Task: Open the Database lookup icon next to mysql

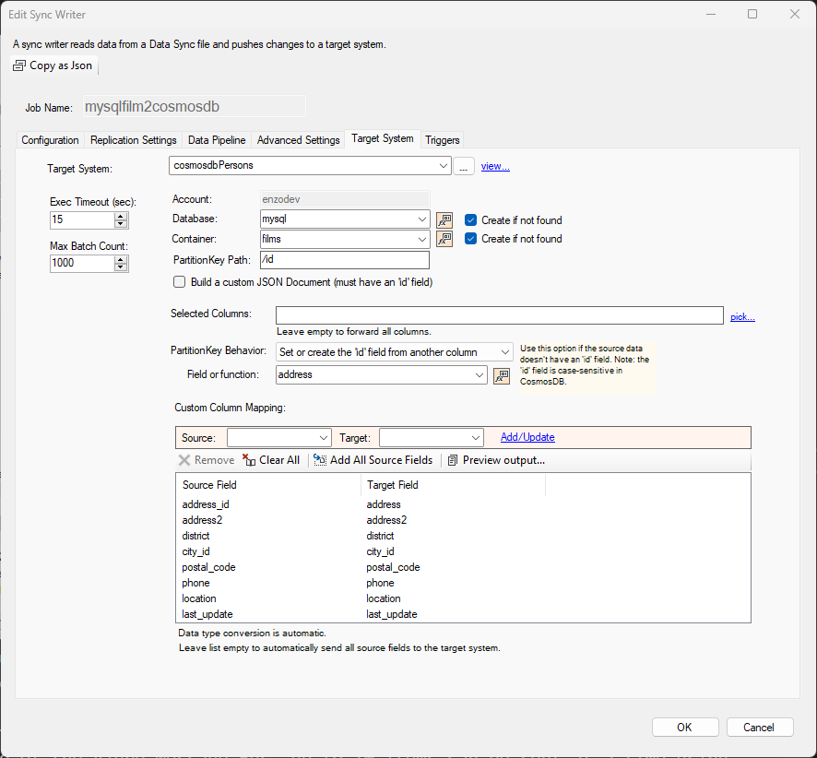Action: [444, 219]
